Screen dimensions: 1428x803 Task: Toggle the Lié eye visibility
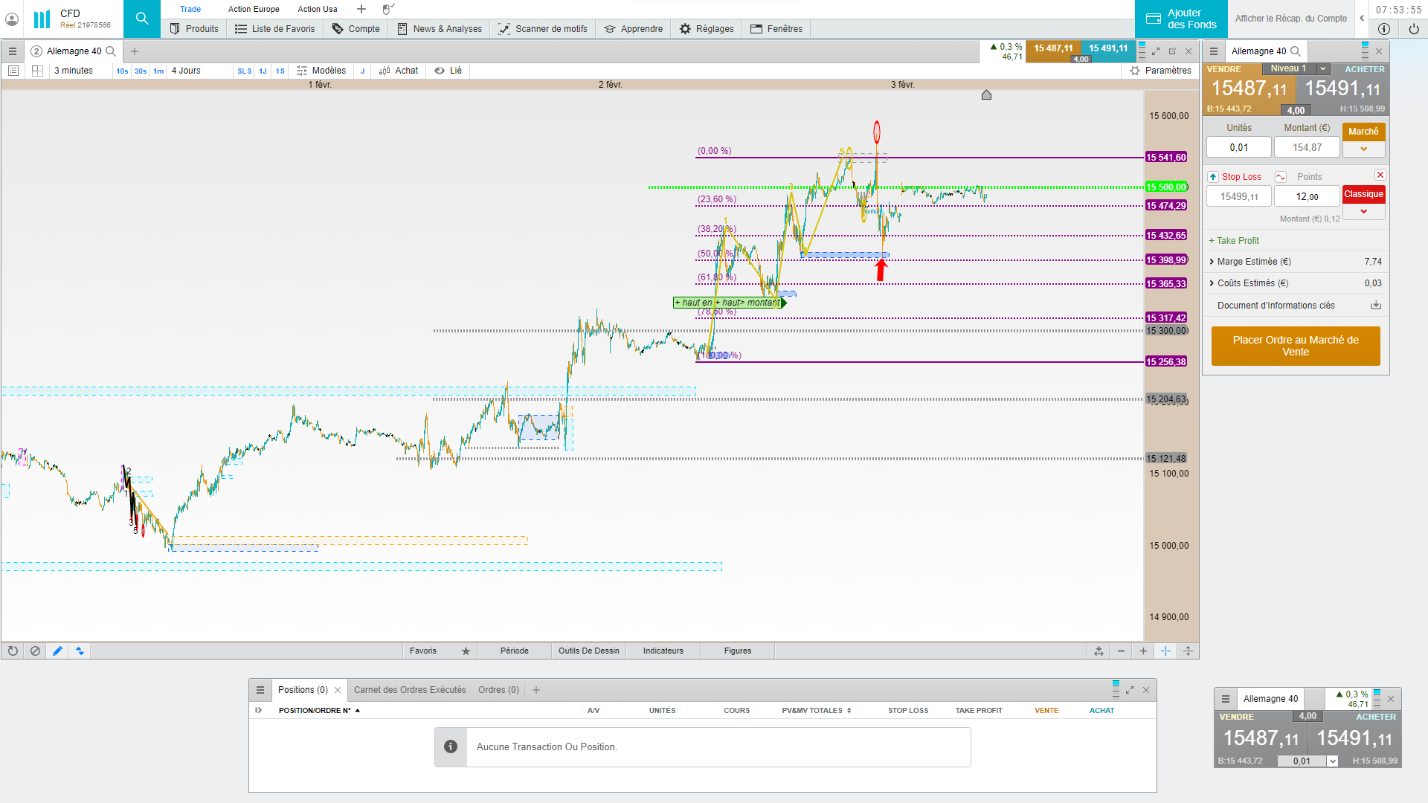click(440, 71)
